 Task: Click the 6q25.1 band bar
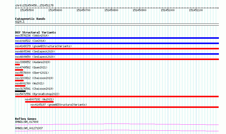(117, 25)
